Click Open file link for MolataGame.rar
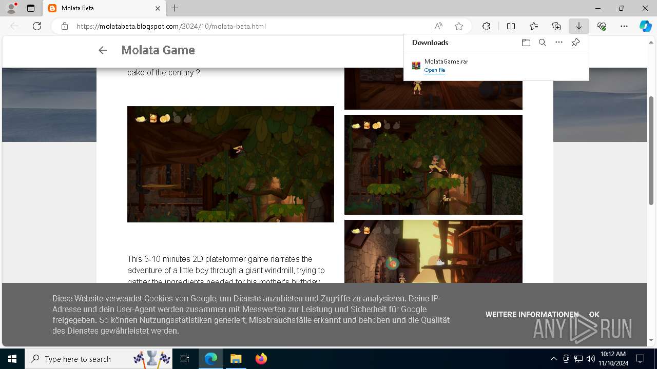The image size is (657, 369). click(435, 70)
